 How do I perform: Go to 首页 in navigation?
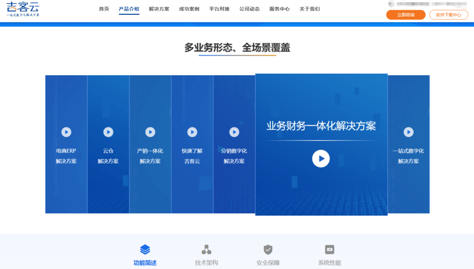pos(104,9)
